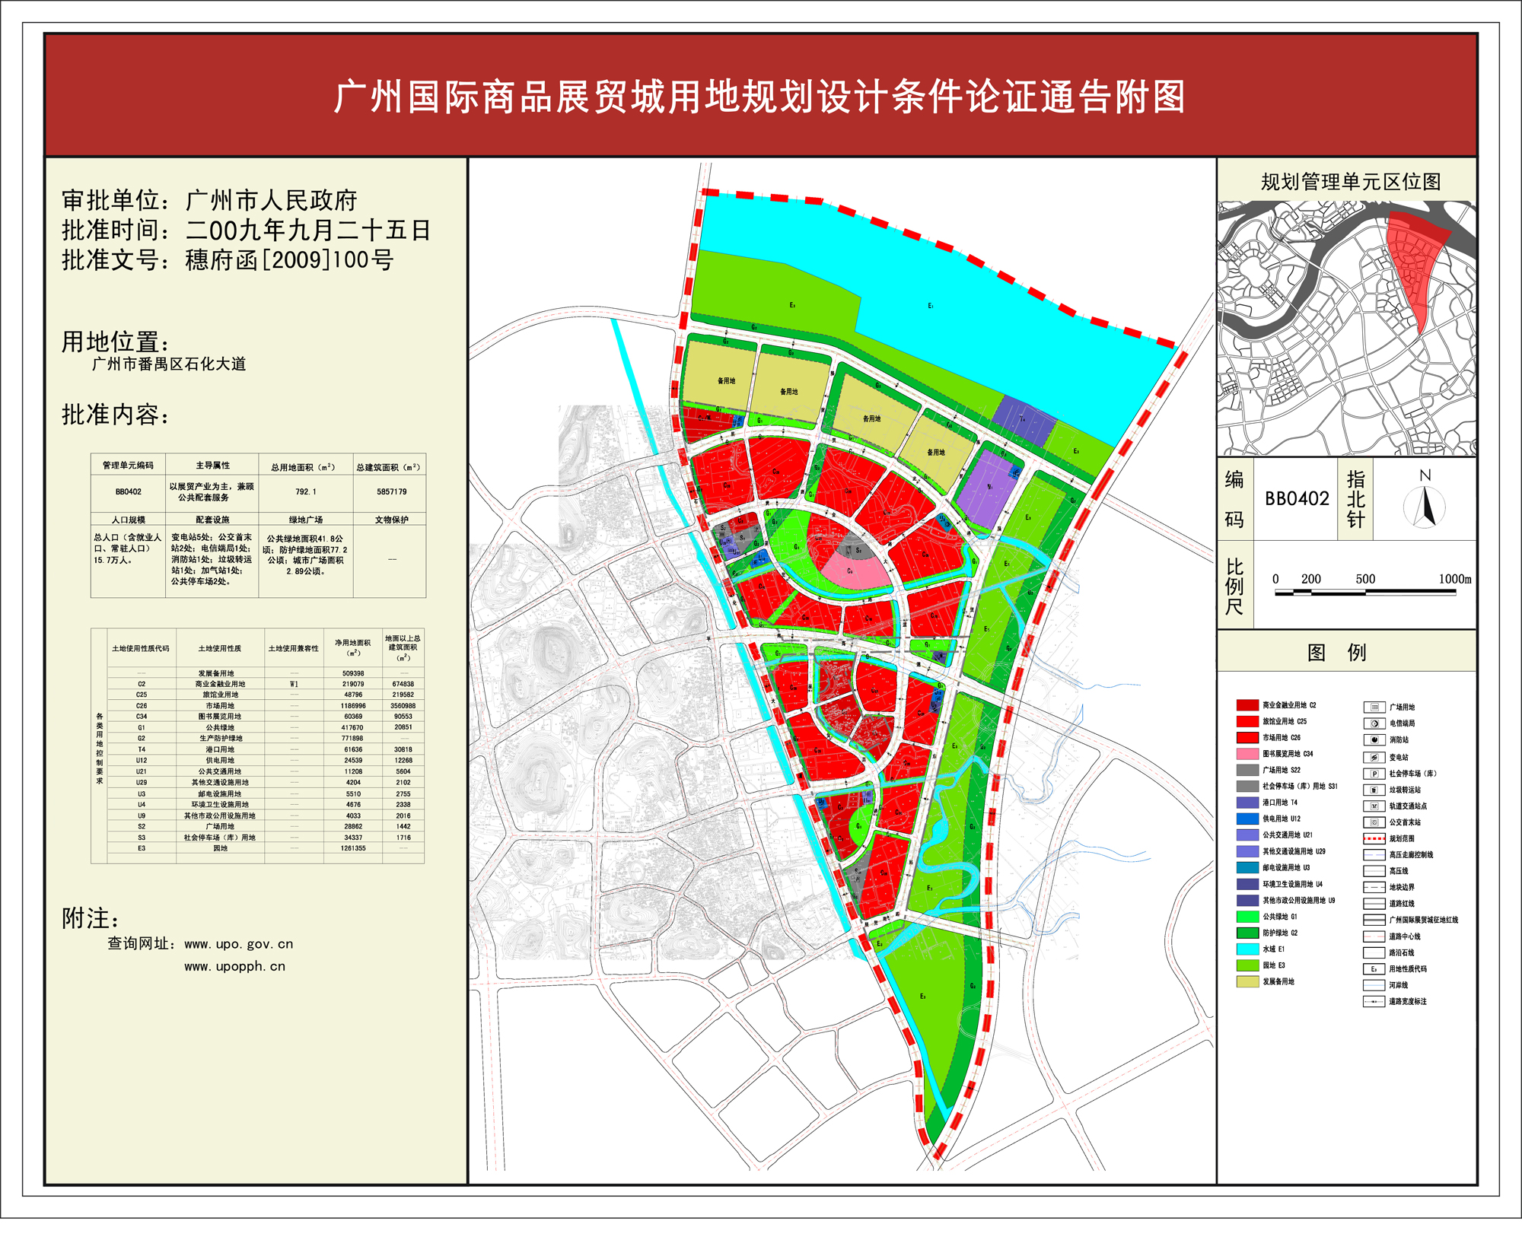Viewport: 1522px width, 1240px height.
Task: Click the 发展备用地 yellow legend swatch
Action: point(1247,981)
